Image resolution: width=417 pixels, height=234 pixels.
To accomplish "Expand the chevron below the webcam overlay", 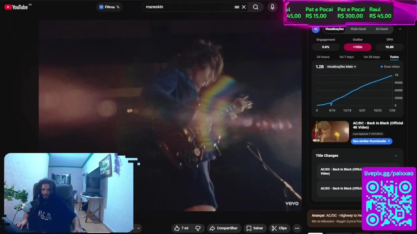I will [138, 228].
